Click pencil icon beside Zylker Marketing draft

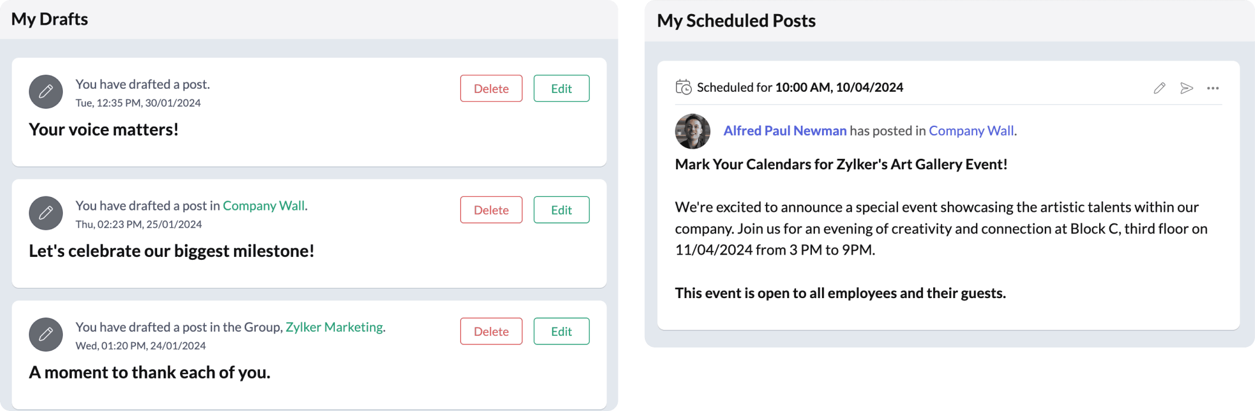point(46,335)
